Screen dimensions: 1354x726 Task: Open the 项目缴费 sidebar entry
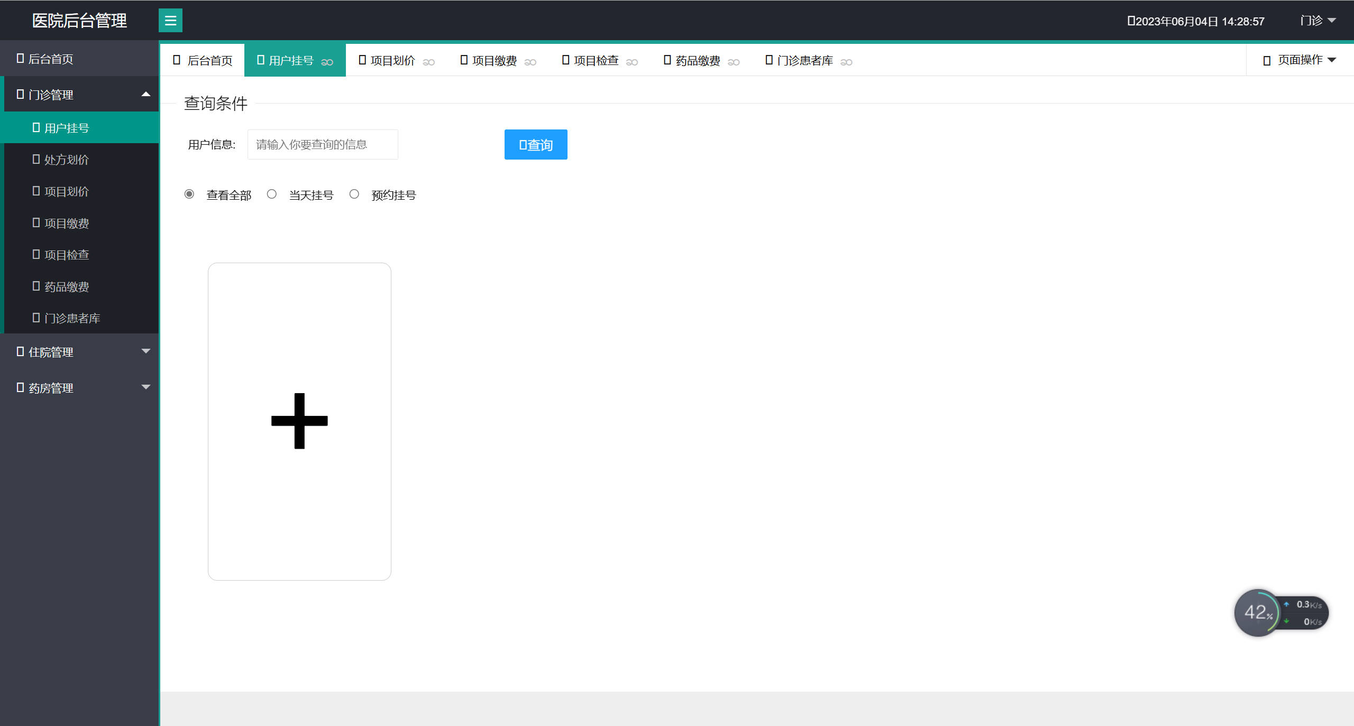66,223
